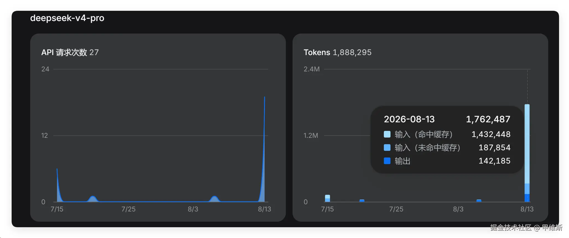Click the small token bar after 8/3
This screenshot has width=569, height=238.
point(479,201)
